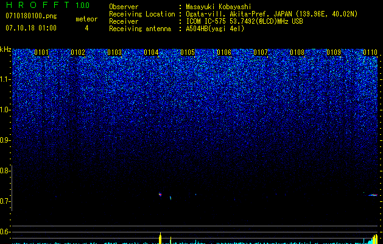Click the name Masayuki Kobayashi

(x=219, y=7)
